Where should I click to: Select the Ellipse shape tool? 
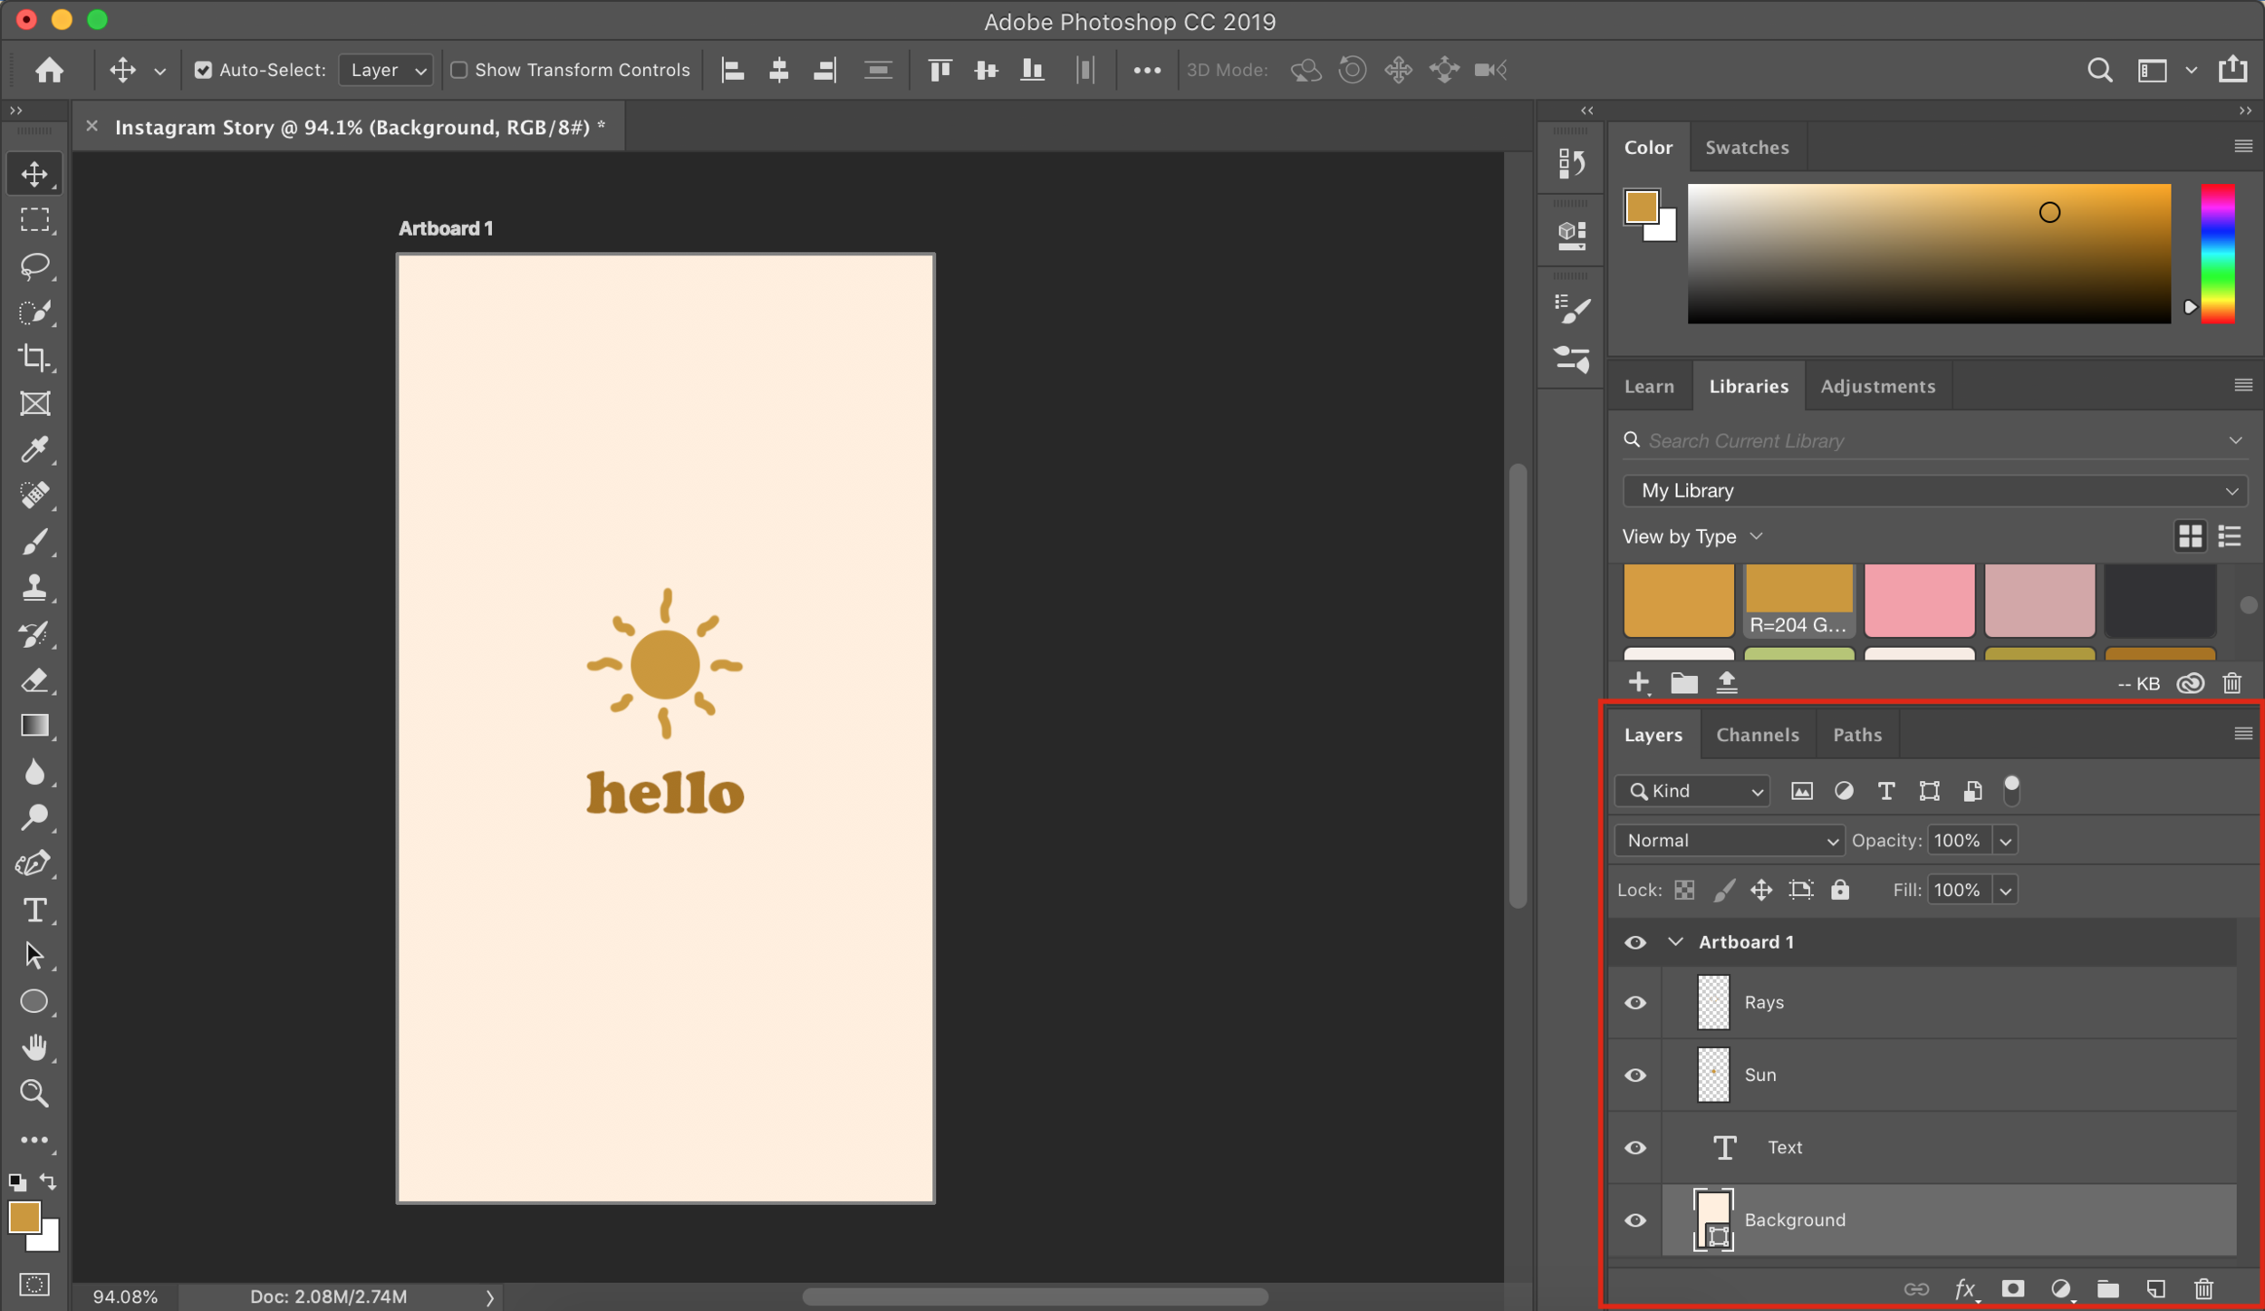[34, 1002]
